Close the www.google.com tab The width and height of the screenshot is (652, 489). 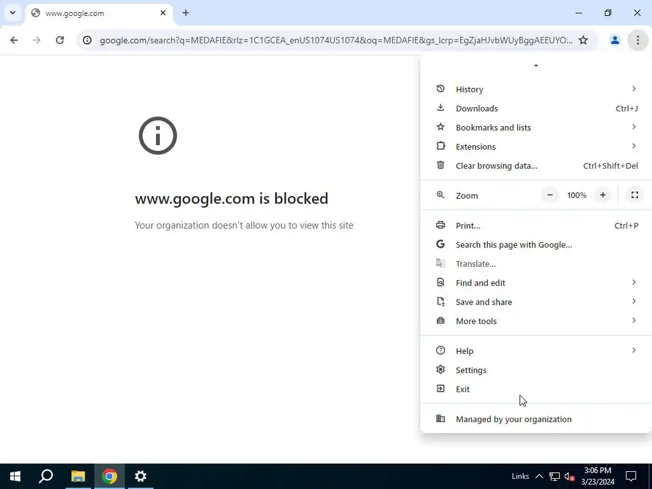[x=163, y=13]
